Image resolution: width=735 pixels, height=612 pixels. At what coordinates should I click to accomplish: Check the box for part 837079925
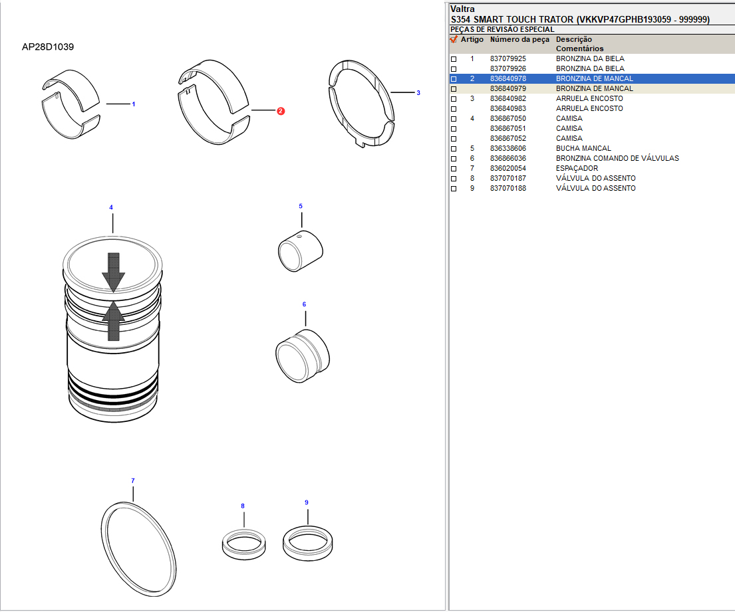[x=454, y=59]
